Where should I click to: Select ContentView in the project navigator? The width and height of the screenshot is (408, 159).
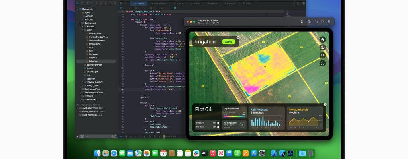tap(95, 33)
